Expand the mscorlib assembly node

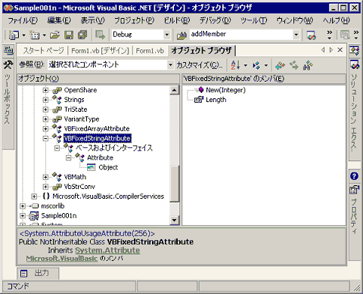pos(23,206)
